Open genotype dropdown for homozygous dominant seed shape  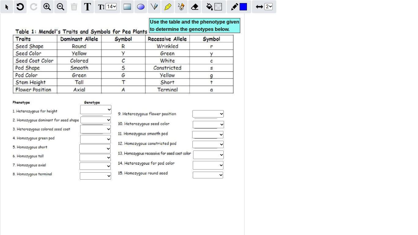pyautogui.click(x=95, y=120)
